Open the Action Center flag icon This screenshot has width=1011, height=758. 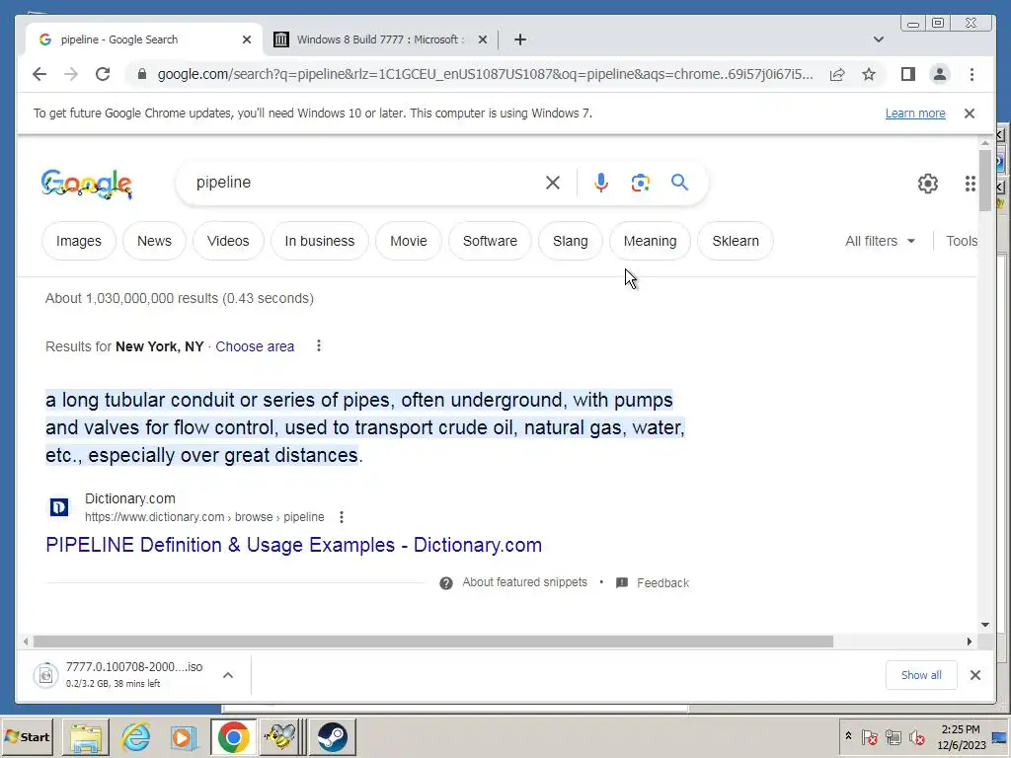pos(869,736)
